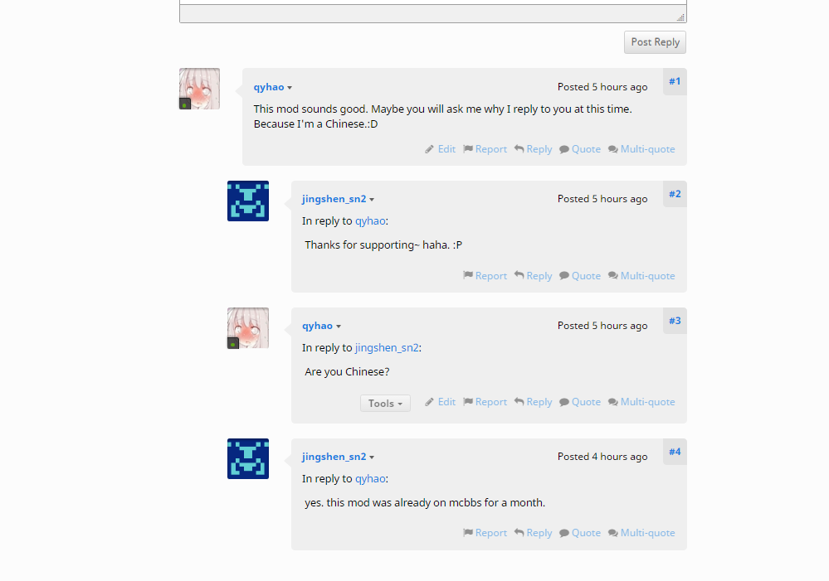Reply to post #2 by jingshen_sn2
The height and width of the screenshot is (581, 829).
[x=533, y=276]
